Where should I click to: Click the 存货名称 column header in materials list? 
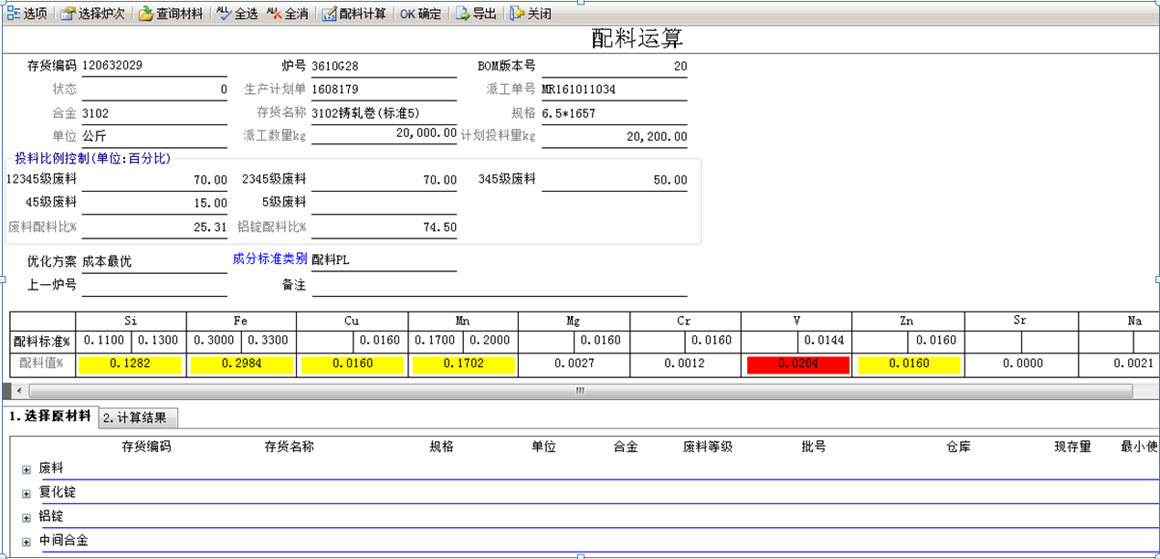pyautogui.click(x=289, y=447)
